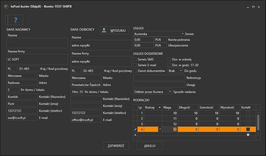Enable Serwis SMS checkbox
266x156 pixels.
135,59
